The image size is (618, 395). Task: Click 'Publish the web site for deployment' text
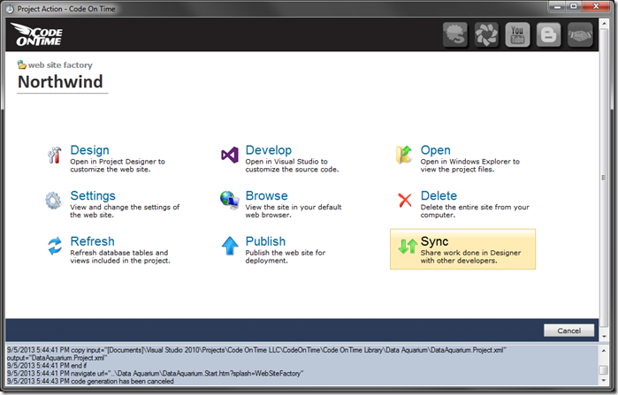[285, 257]
